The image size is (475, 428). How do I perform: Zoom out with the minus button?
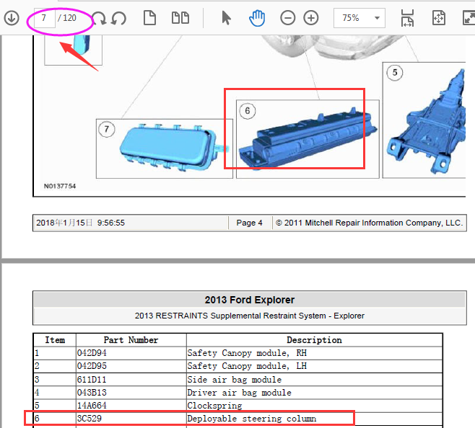288,18
